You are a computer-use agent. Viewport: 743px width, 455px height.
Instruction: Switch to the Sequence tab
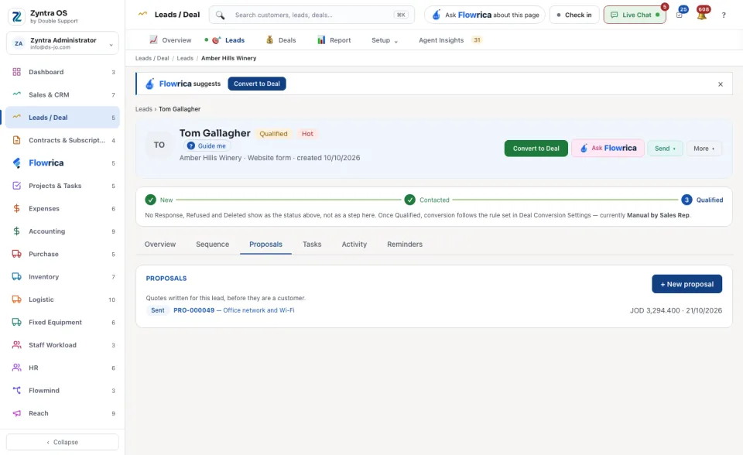tap(212, 244)
